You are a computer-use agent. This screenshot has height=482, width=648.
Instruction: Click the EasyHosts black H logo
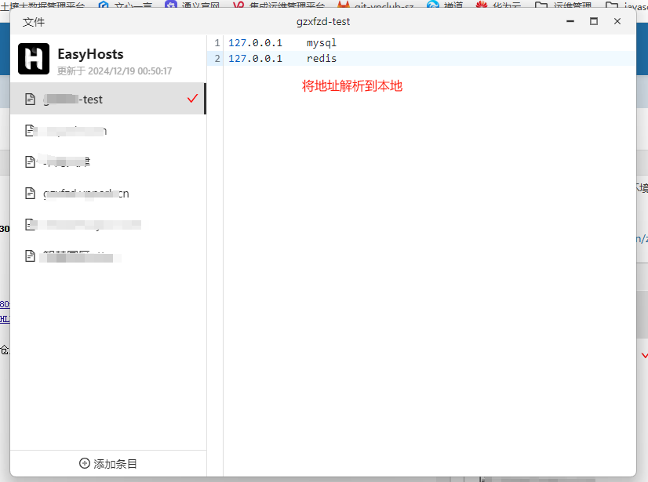34,59
